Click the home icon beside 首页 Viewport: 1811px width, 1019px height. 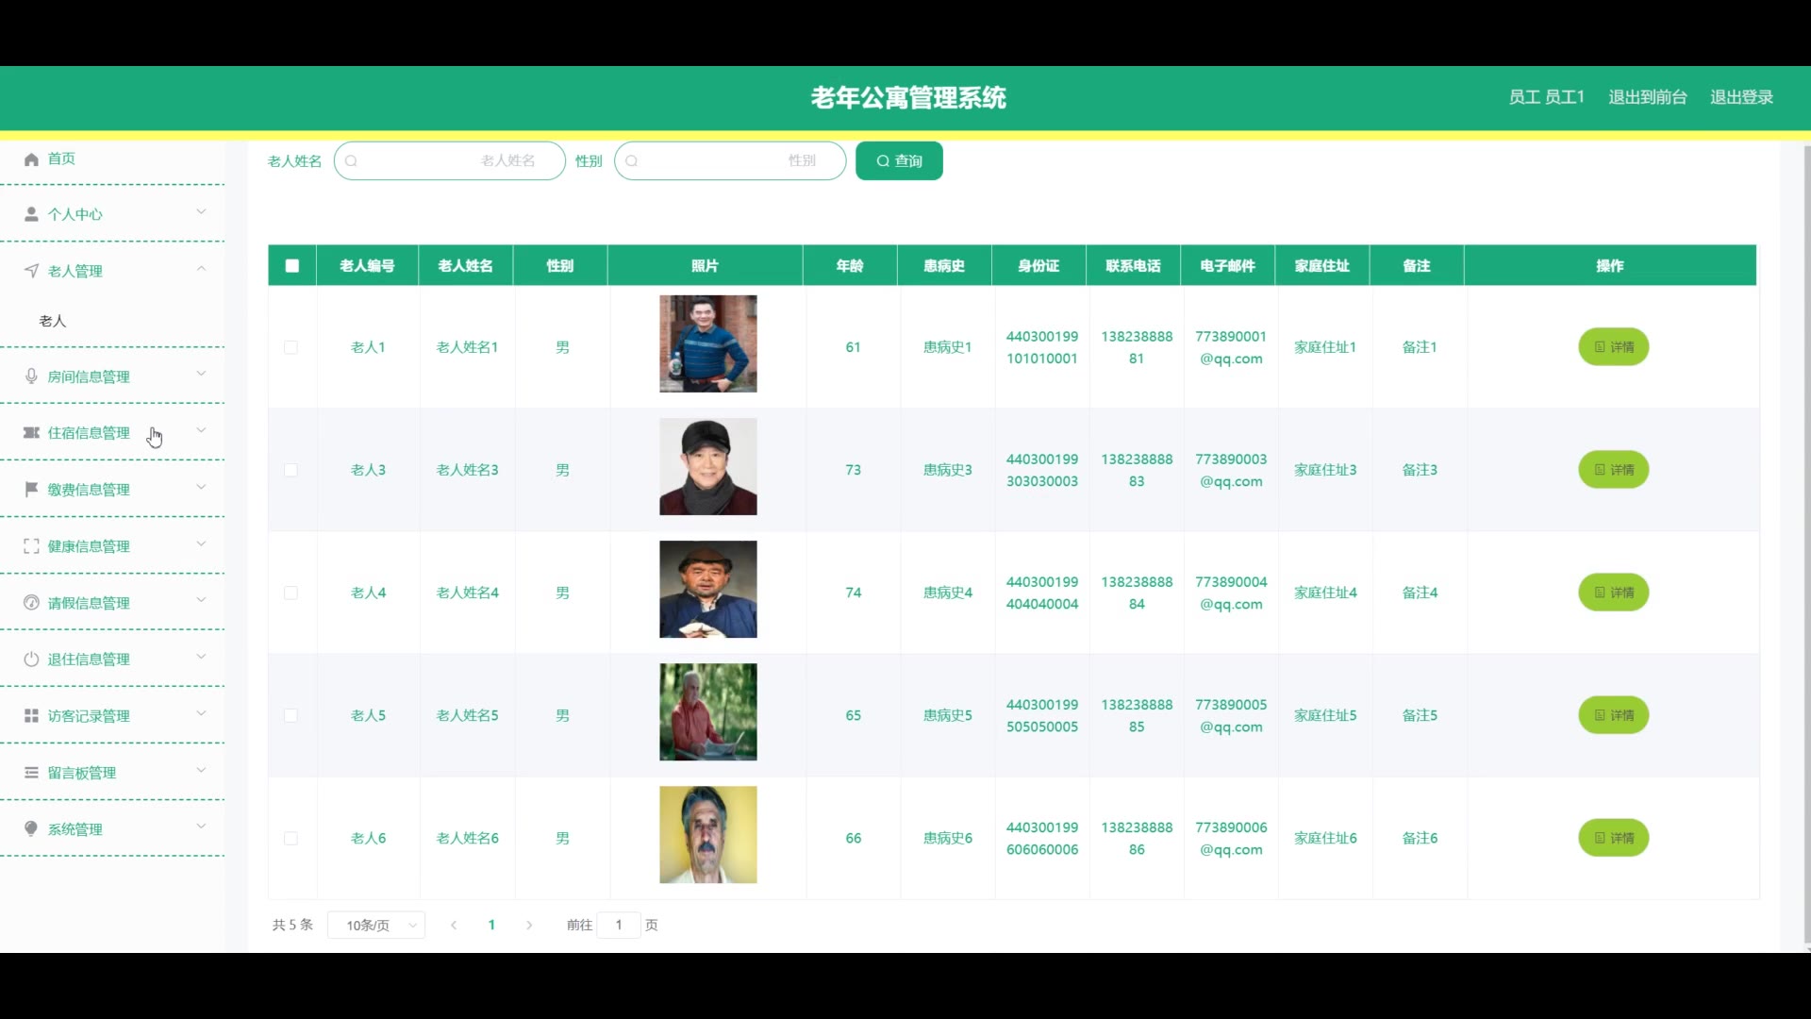pyautogui.click(x=31, y=159)
